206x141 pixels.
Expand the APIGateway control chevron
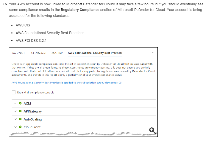point(15,111)
